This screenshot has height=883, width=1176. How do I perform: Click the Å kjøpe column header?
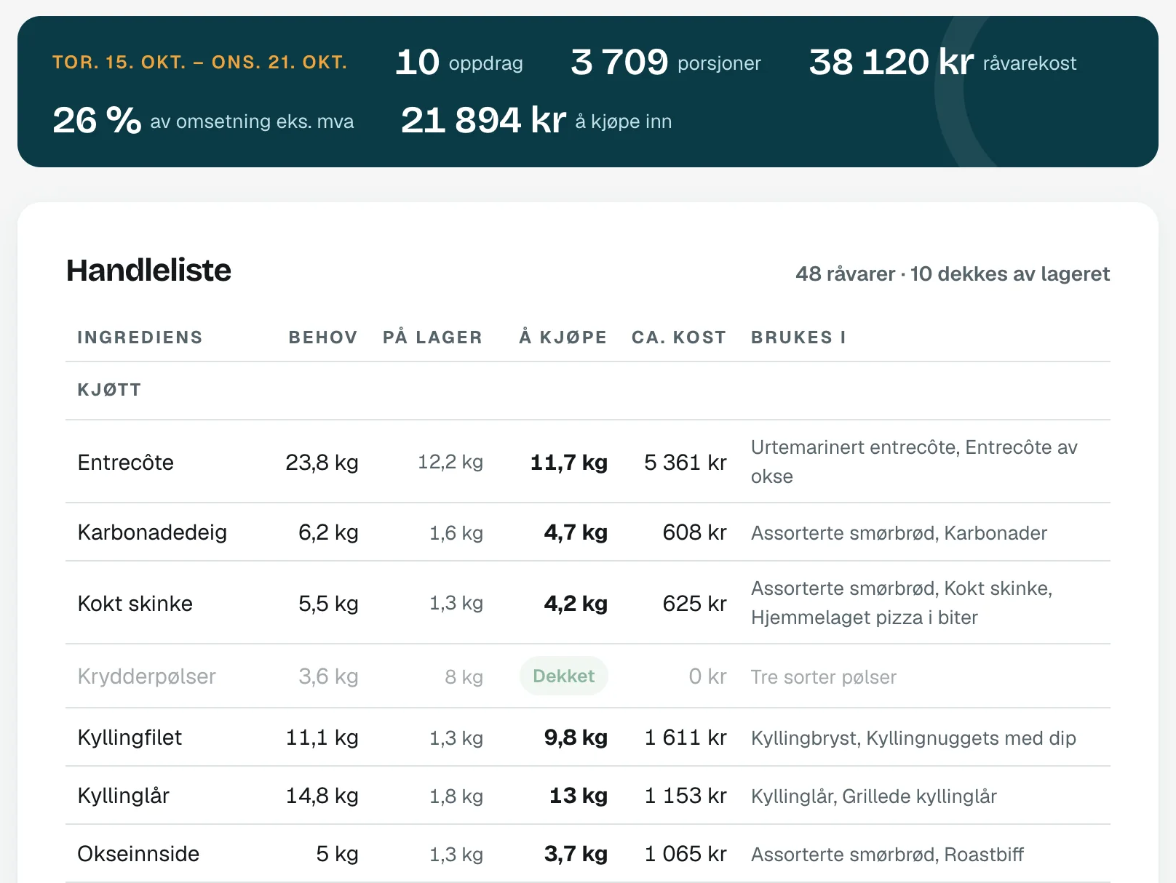(x=563, y=337)
